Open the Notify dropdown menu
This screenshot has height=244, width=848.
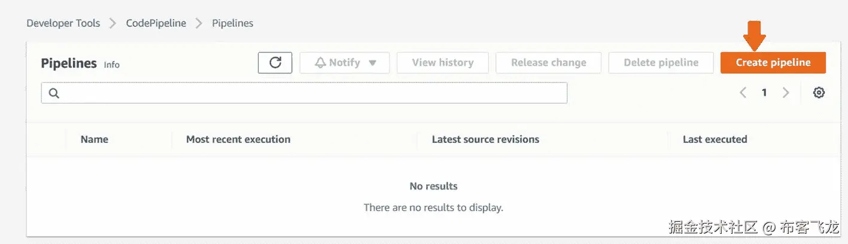(x=345, y=63)
